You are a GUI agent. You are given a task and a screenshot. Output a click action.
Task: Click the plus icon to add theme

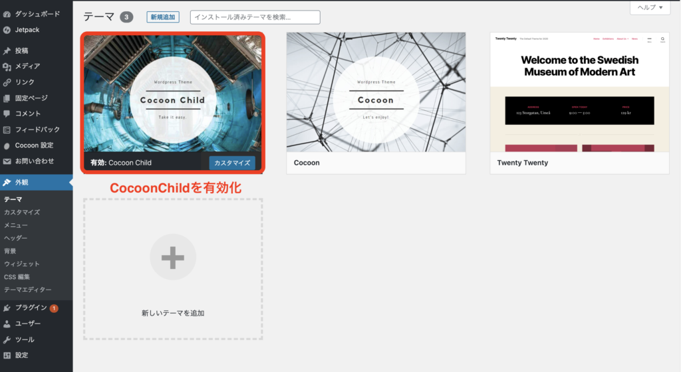173,258
